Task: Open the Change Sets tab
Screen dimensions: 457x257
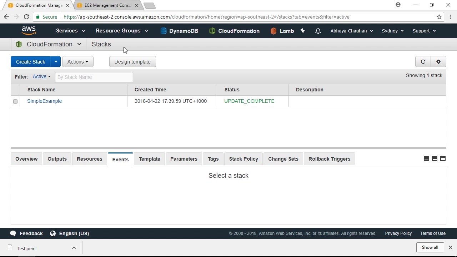Action: (x=283, y=159)
